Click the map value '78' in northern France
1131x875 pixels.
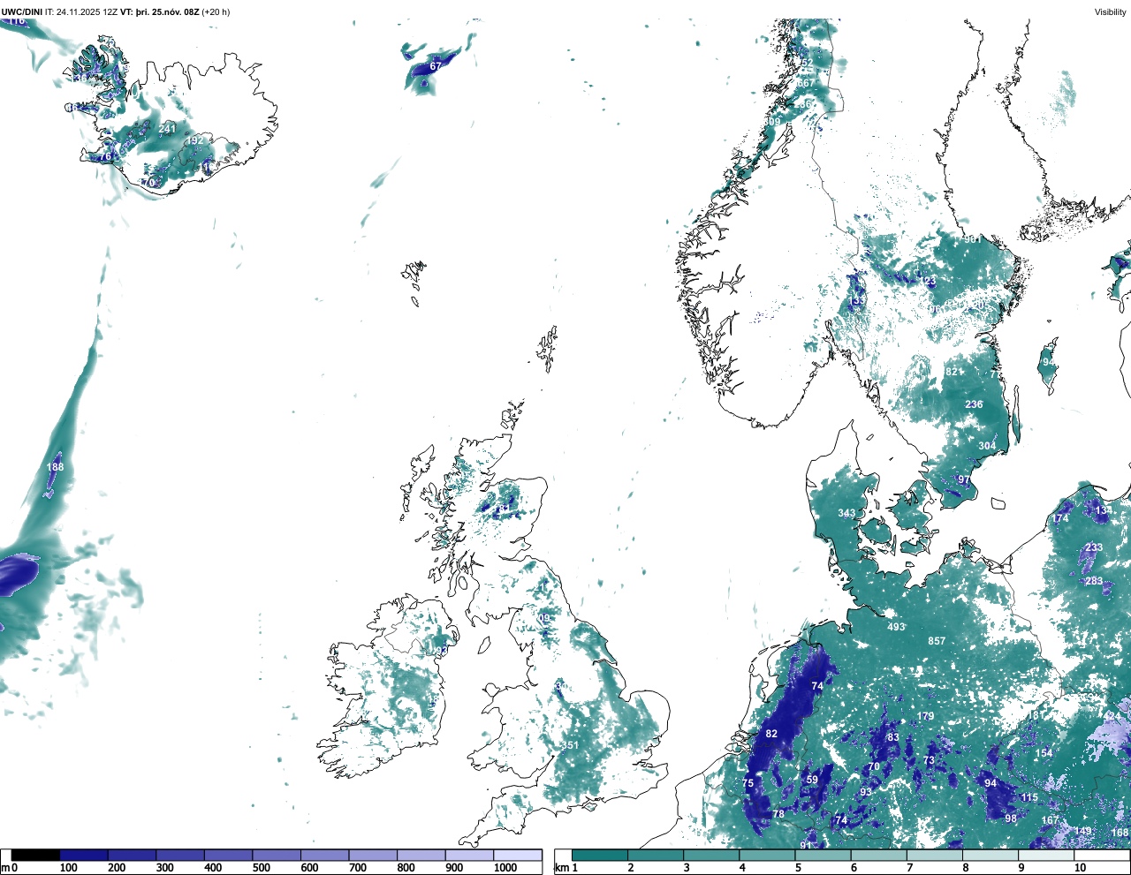tap(778, 814)
